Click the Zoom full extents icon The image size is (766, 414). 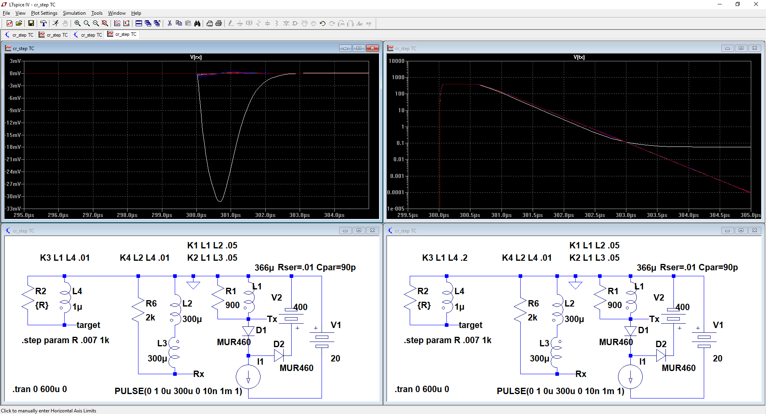(105, 23)
